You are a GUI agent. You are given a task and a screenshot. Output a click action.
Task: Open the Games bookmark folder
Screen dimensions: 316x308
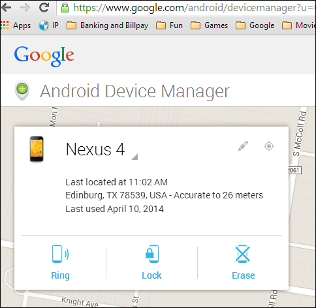tap(209, 25)
